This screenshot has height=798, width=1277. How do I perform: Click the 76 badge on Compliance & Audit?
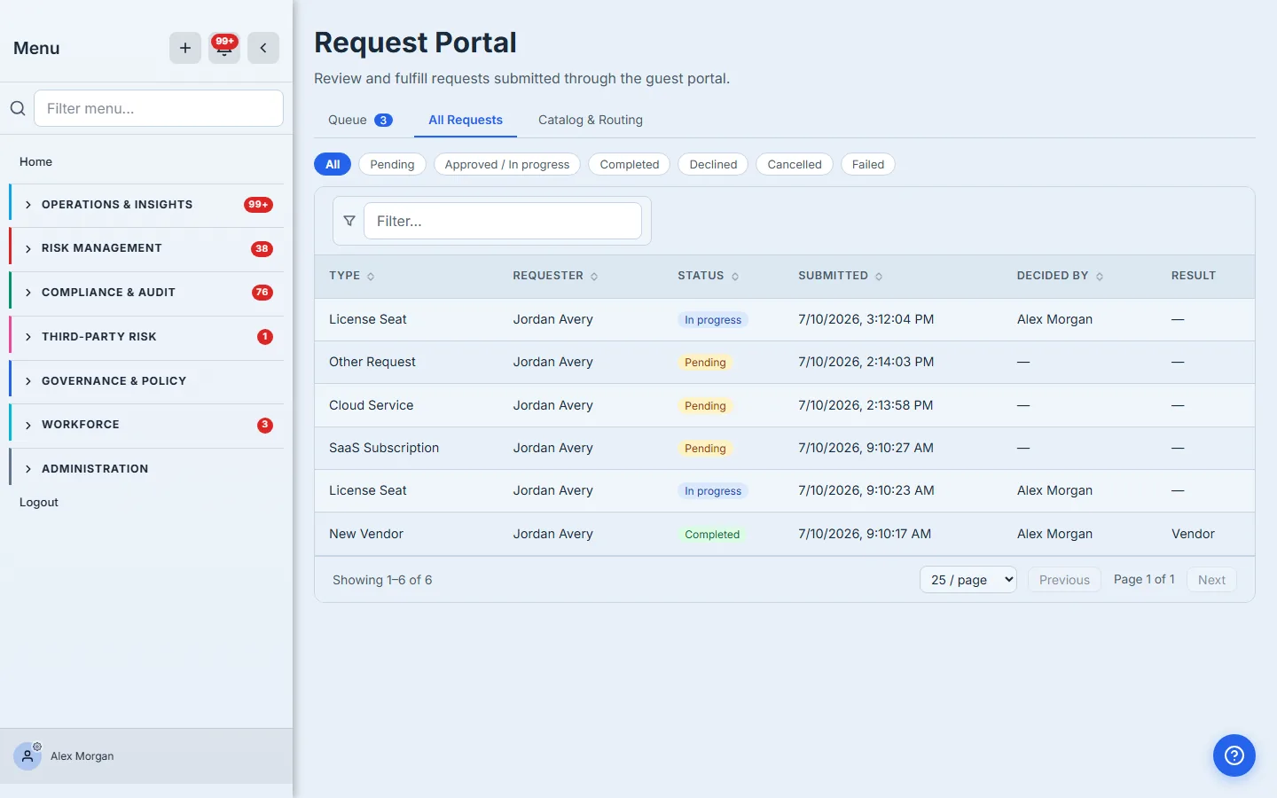[x=262, y=293]
